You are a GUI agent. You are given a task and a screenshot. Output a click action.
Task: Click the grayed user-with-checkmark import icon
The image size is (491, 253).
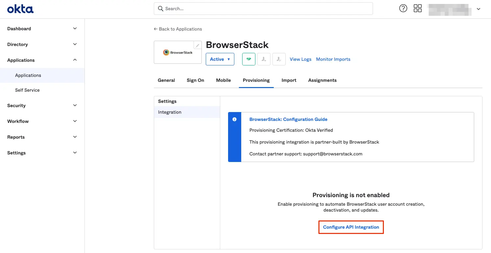pos(279,59)
